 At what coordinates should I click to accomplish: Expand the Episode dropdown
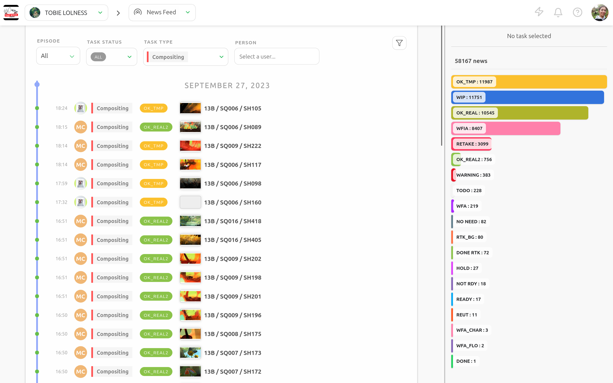pos(58,56)
